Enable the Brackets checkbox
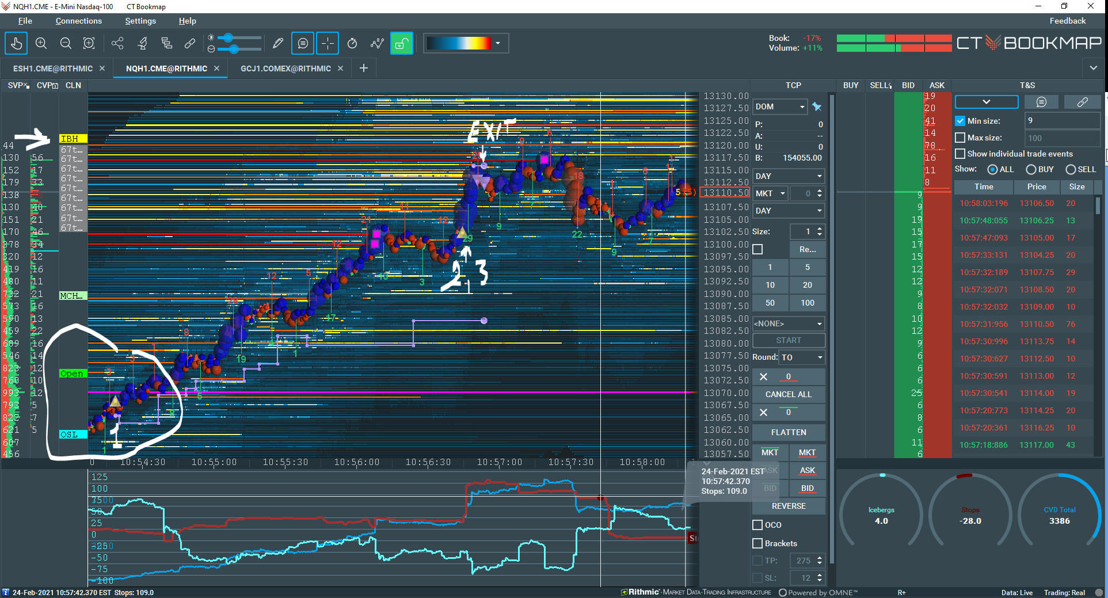The width and height of the screenshot is (1108, 598). 757,543
